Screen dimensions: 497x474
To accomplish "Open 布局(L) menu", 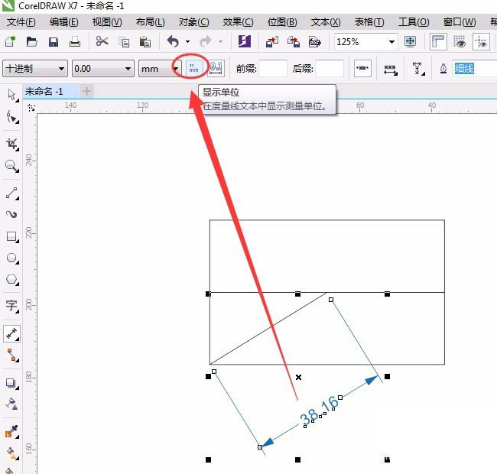I will 150,22.
